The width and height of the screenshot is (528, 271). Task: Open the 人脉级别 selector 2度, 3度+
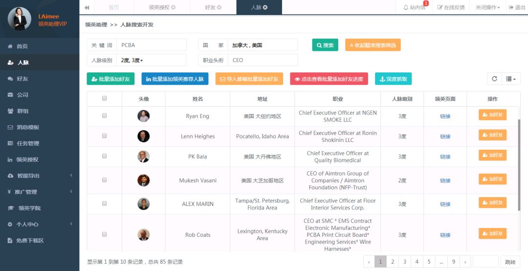pyautogui.click(x=151, y=60)
